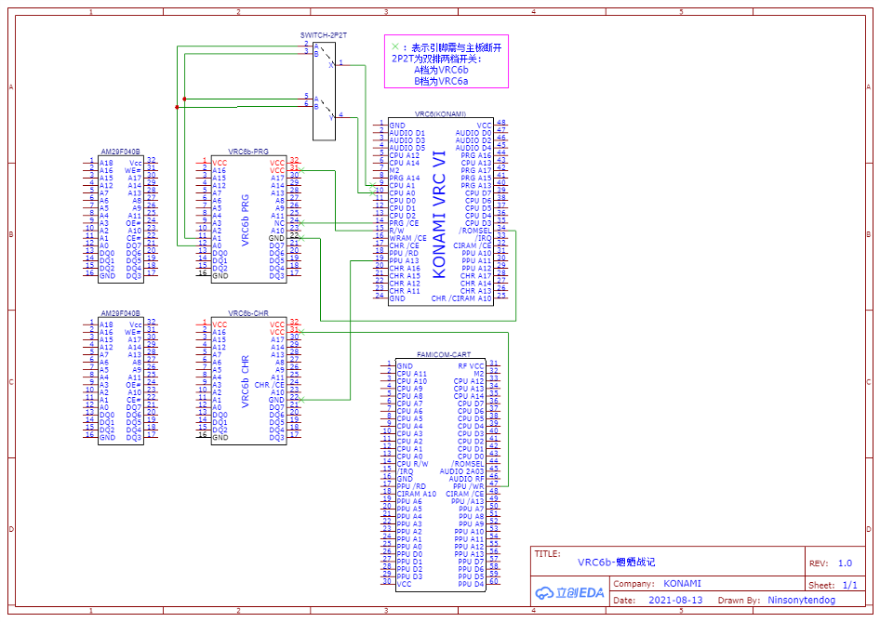Click the FAMICOM-CART connector title
This screenshot has height=622, width=880.
444,354
